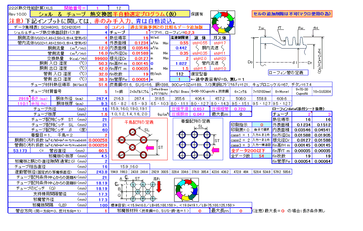This screenshot has width=363, height=231.
Task: Click the red downward flow arrow
Action: pos(159,186)
